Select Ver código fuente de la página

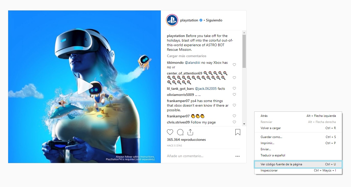[x=298, y=164]
